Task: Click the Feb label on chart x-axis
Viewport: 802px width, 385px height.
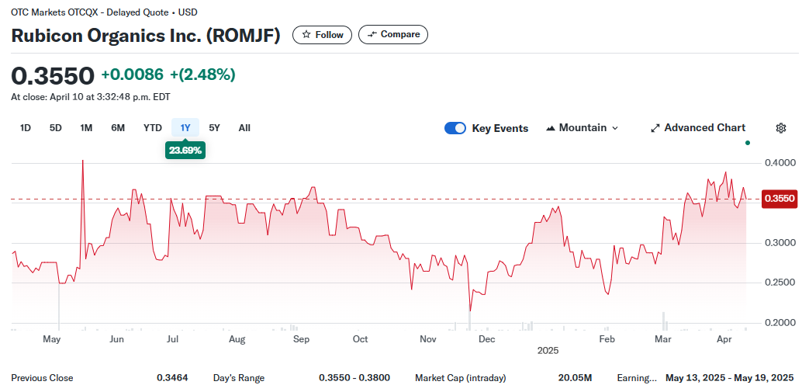Action: [x=607, y=339]
